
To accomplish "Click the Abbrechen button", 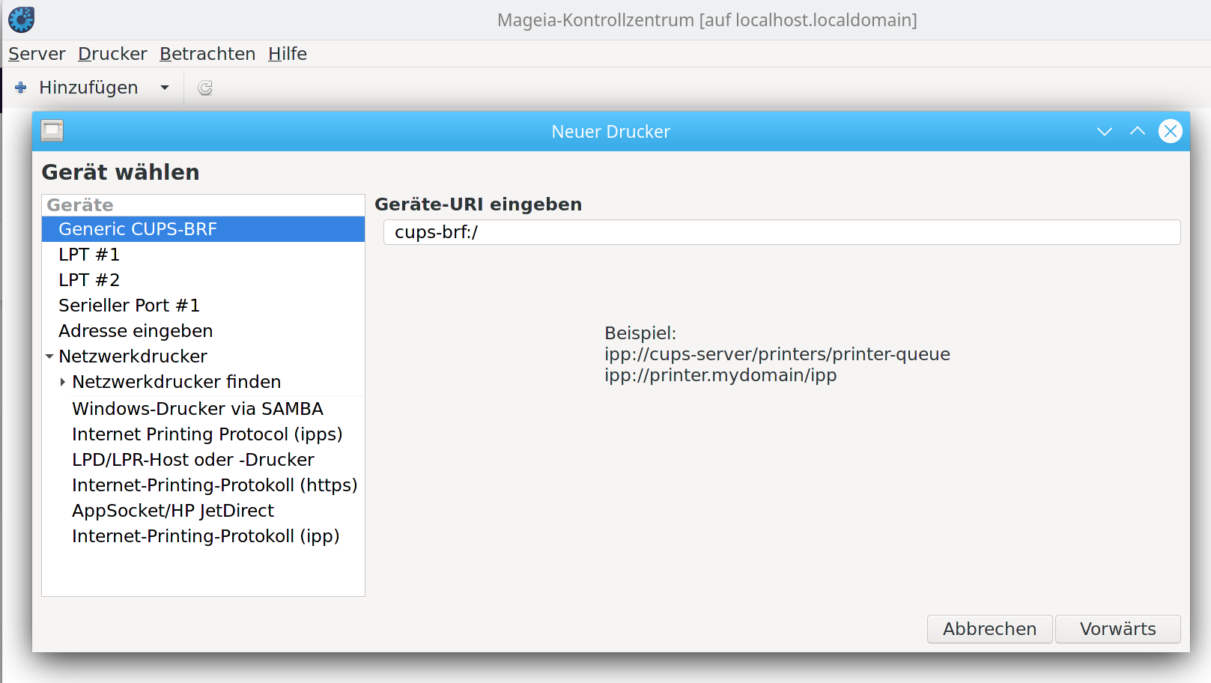I will 990,629.
